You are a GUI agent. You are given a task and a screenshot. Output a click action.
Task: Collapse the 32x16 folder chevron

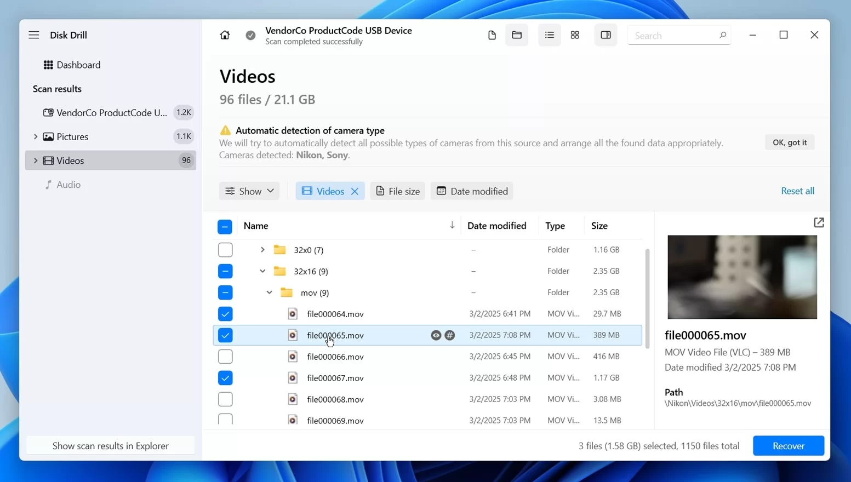[x=262, y=271]
